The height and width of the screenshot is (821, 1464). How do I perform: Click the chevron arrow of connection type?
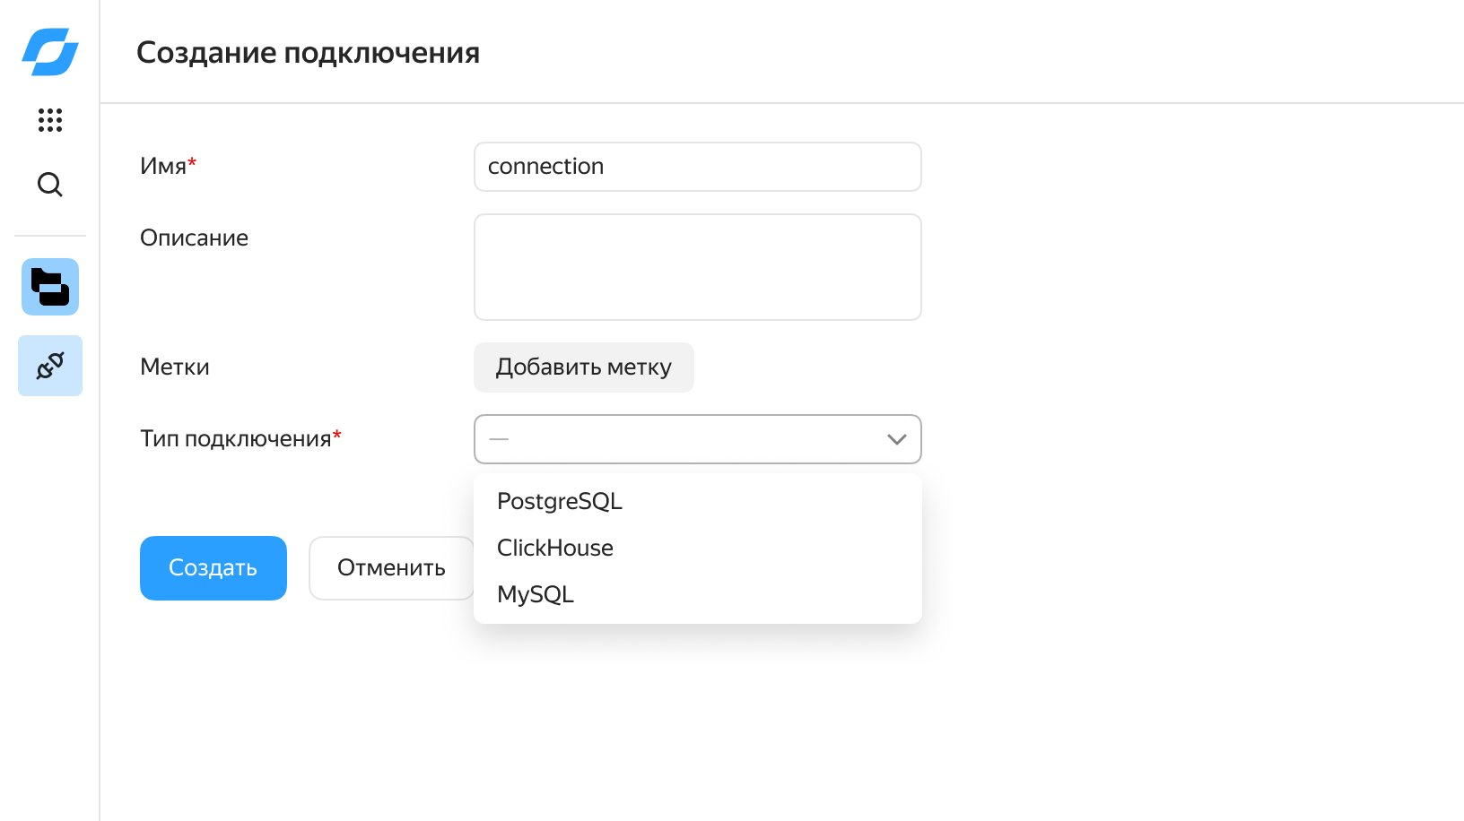(896, 439)
